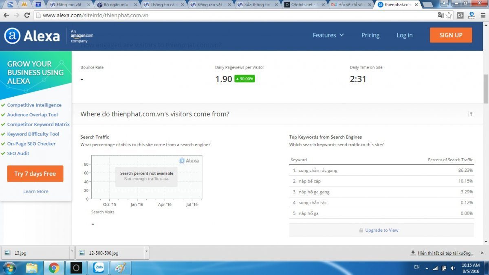Click the question mark help icon

click(471, 114)
